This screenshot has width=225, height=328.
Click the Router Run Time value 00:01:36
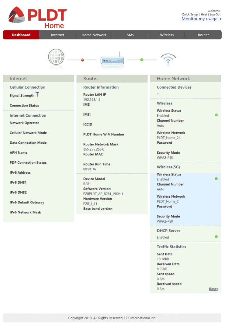(90, 169)
